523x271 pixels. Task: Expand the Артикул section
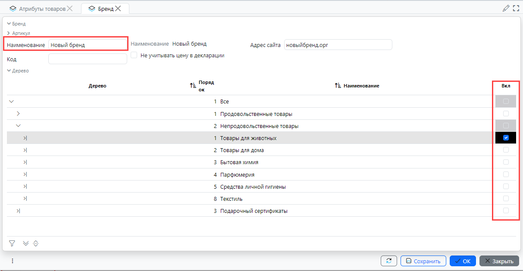click(x=9, y=33)
